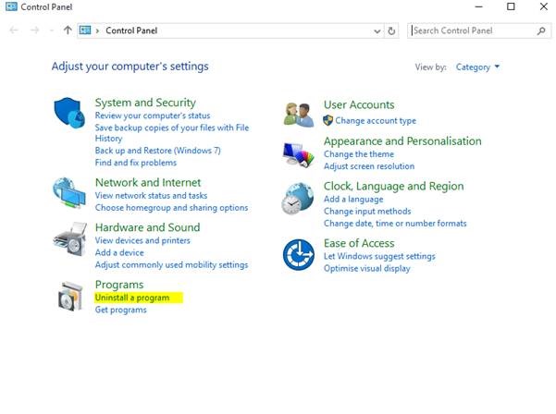Go up one level with up arrow

point(68,30)
